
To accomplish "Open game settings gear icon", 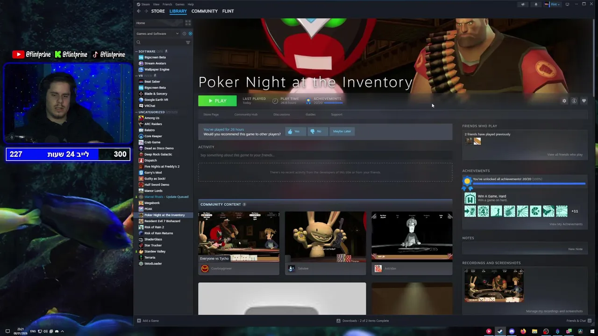I will click(564, 101).
